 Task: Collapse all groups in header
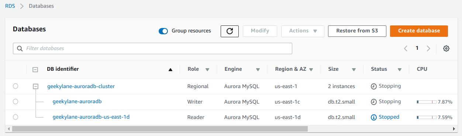pyautogui.click(x=35, y=69)
